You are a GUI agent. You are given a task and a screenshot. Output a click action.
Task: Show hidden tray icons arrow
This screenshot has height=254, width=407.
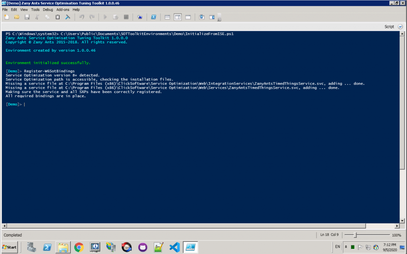(346, 247)
